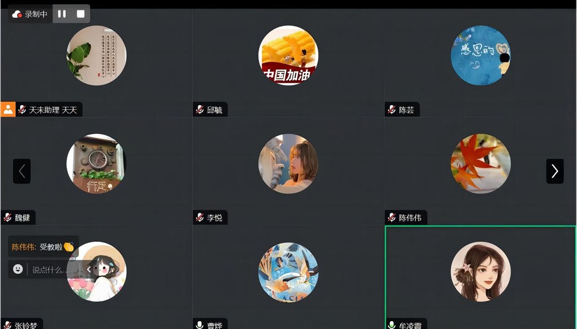Click muted mic icon next to 李悦
The height and width of the screenshot is (329, 577).
[x=200, y=218]
